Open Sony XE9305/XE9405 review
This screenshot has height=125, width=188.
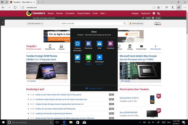[x=128, y=112]
